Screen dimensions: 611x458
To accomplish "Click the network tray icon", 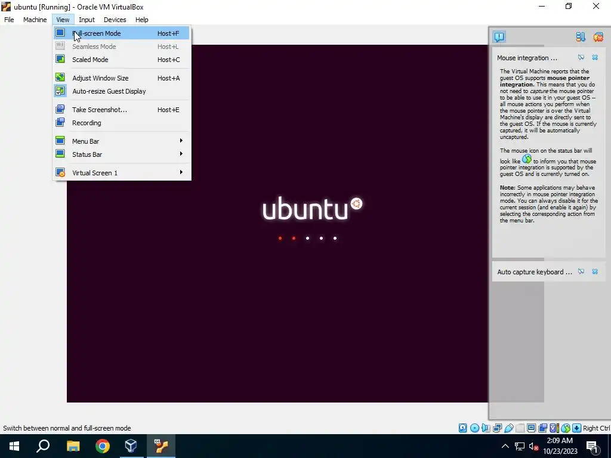I will [520, 446].
